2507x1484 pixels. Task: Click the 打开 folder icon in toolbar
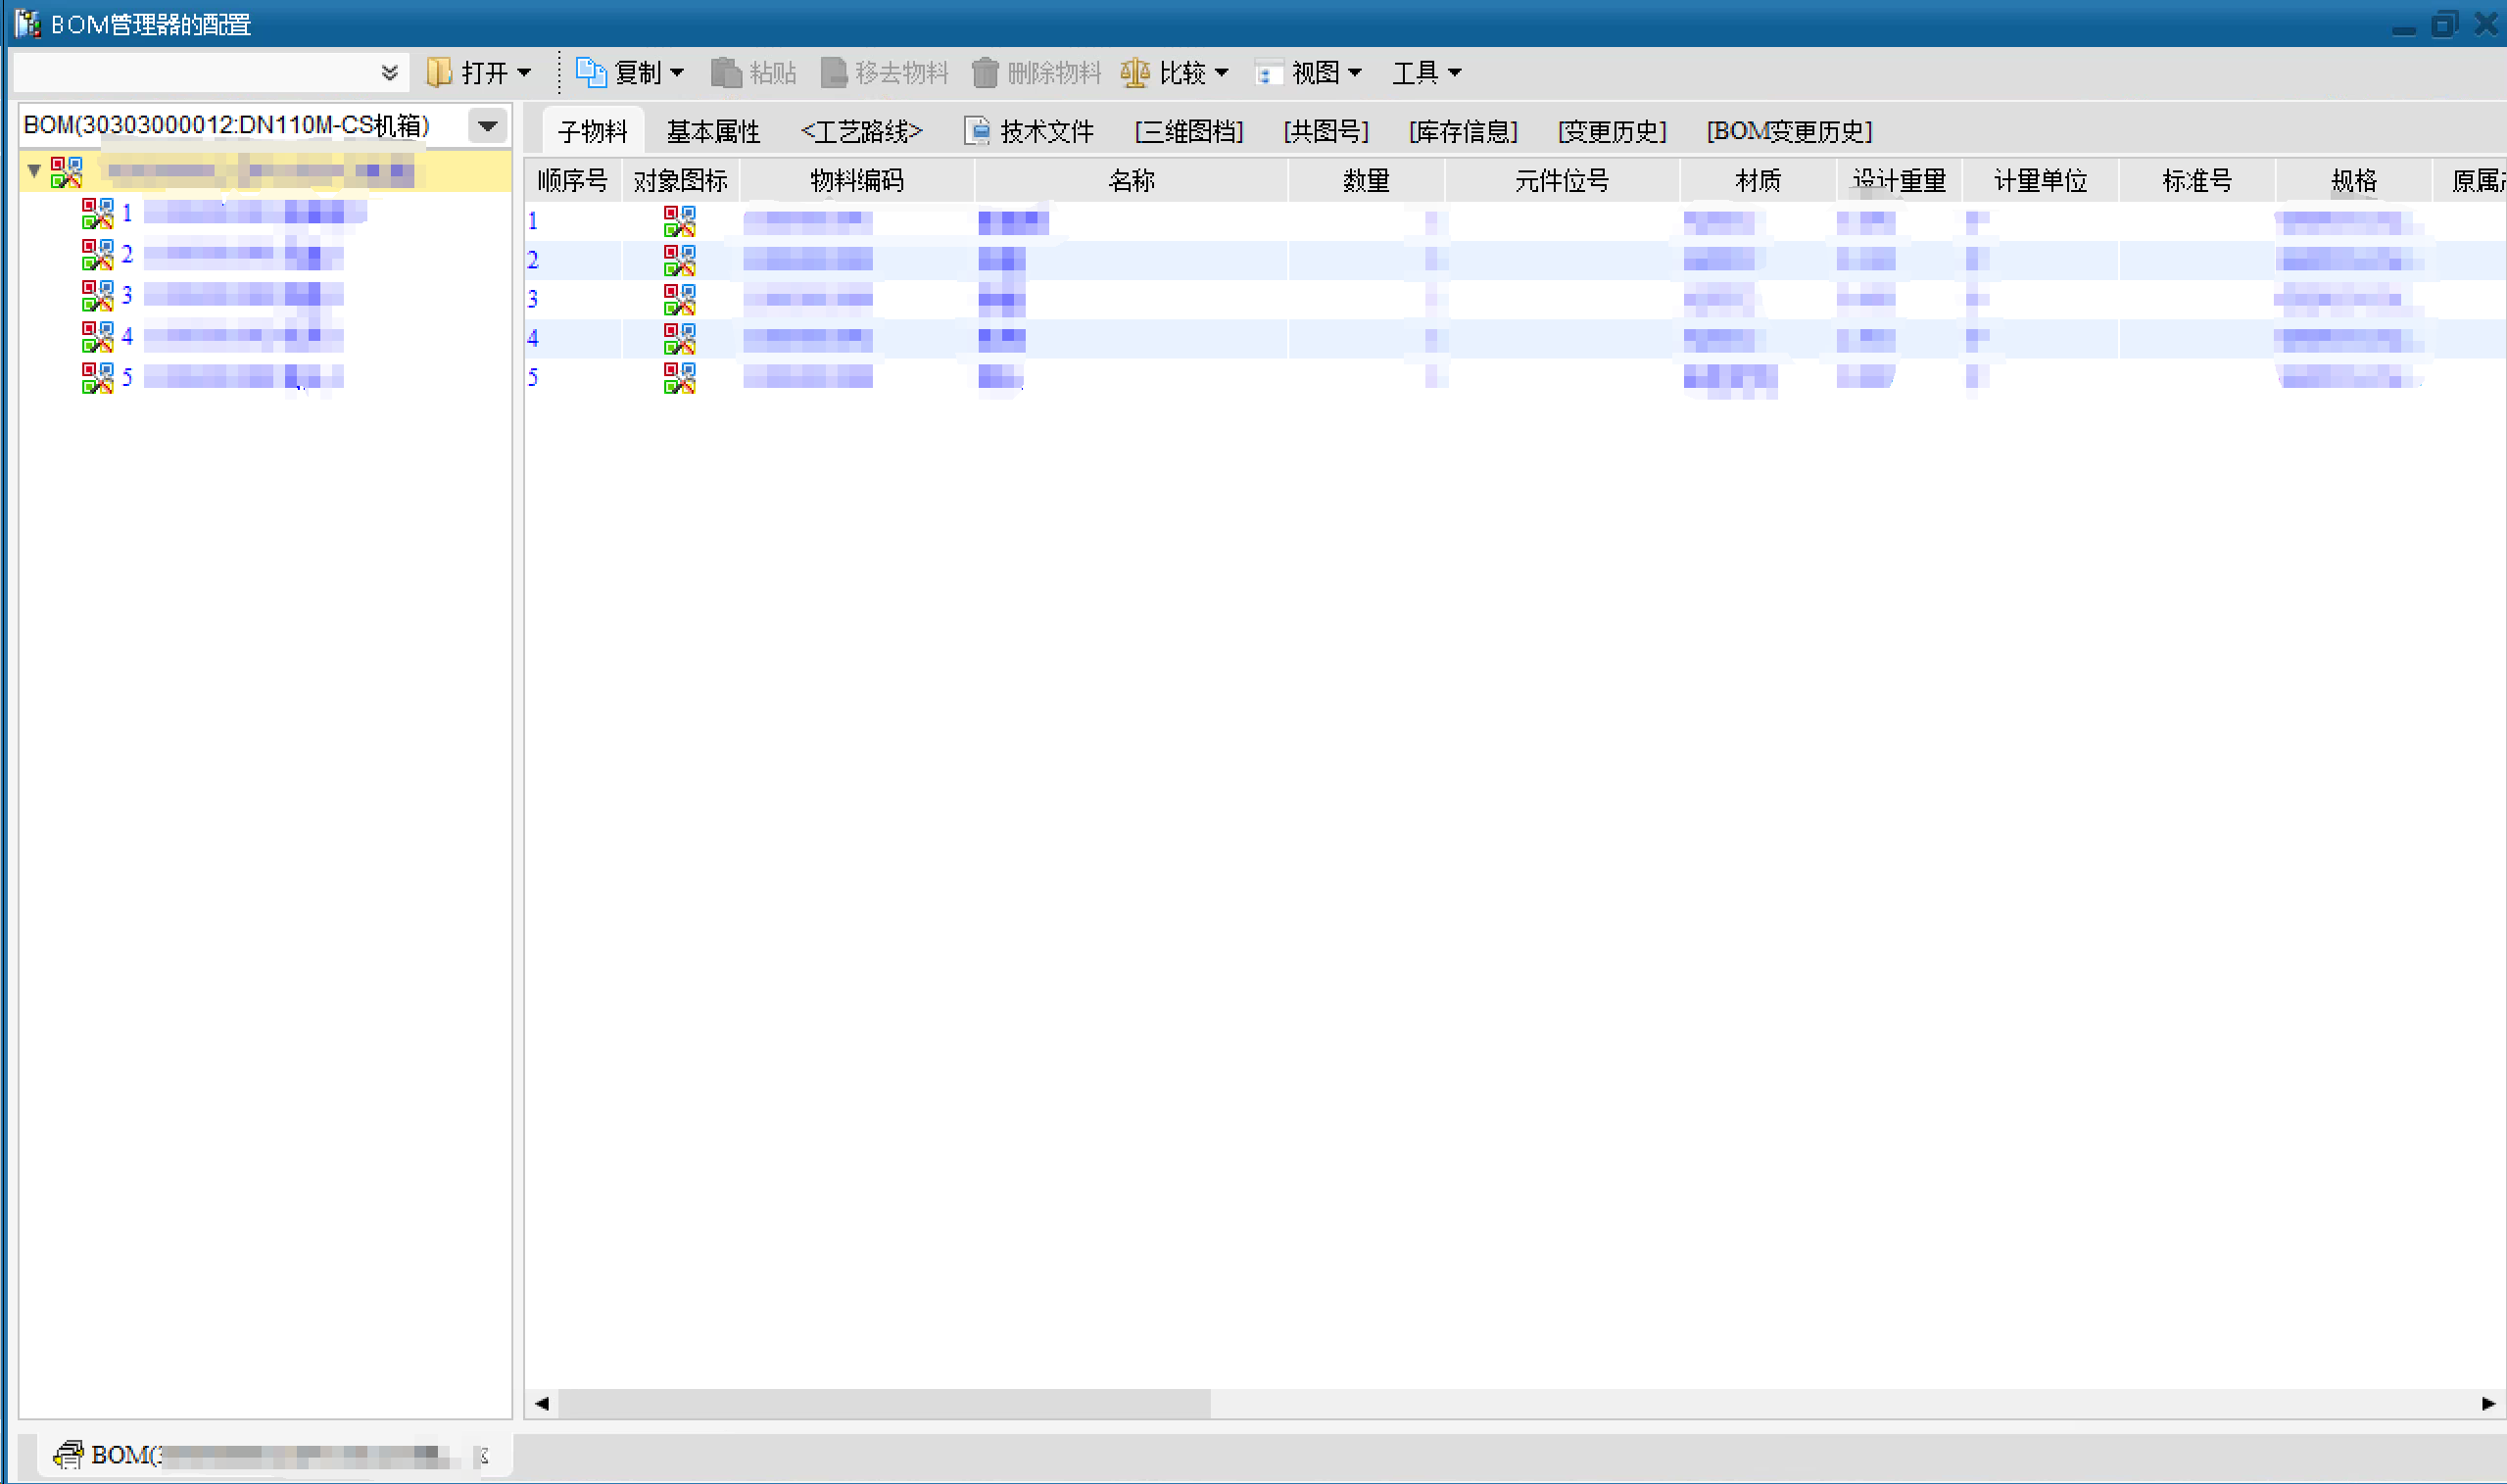coord(438,72)
